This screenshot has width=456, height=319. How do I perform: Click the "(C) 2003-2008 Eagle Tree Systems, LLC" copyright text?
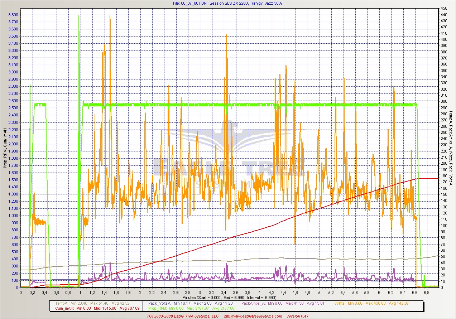click(x=183, y=316)
